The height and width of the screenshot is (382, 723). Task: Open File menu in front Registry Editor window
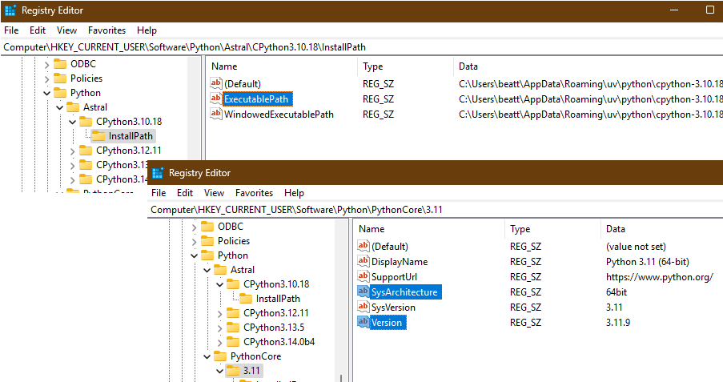[159, 193]
